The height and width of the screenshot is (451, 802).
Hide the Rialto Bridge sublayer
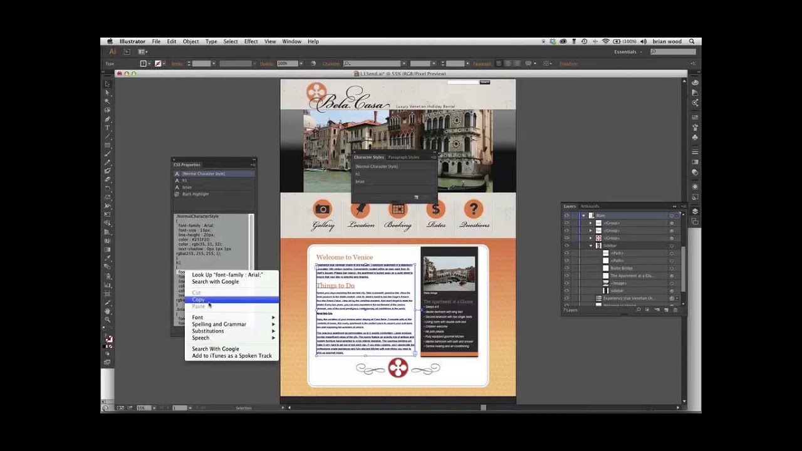pyautogui.click(x=566, y=268)
